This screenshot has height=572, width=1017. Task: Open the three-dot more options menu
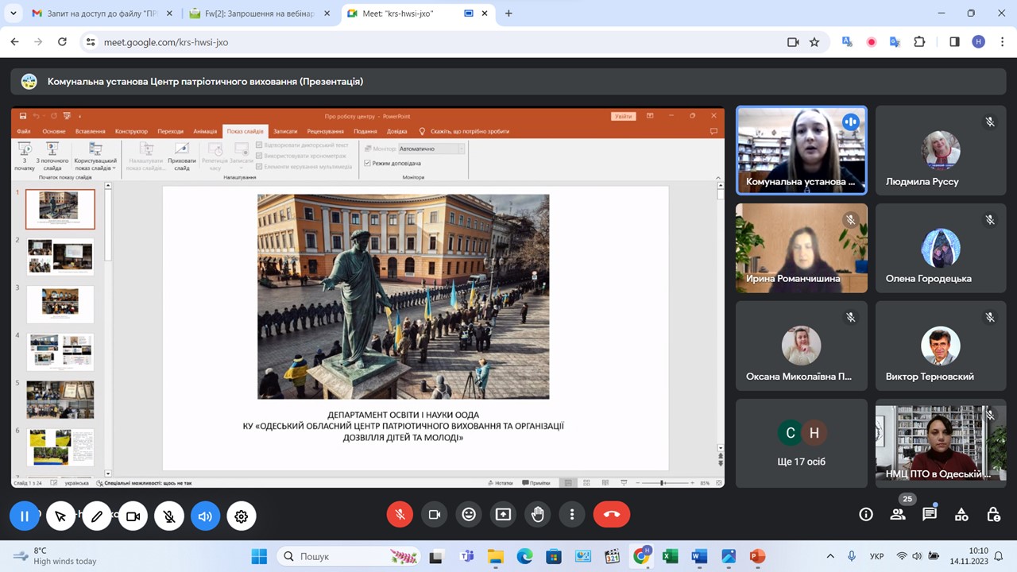coord(572,515)
